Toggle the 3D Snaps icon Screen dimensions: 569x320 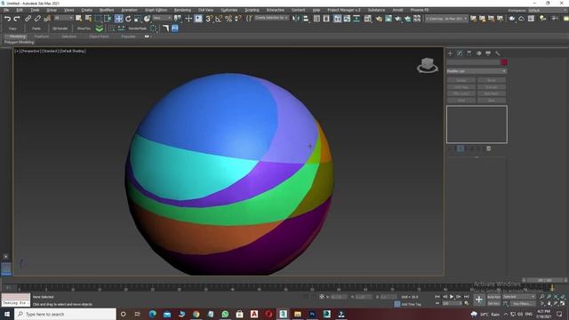pos(209,19)
